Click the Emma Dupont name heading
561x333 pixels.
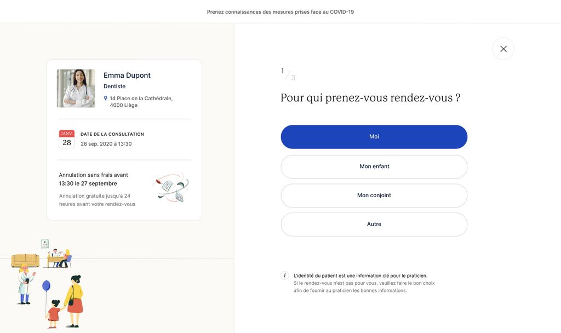click(x=127, y=75)
